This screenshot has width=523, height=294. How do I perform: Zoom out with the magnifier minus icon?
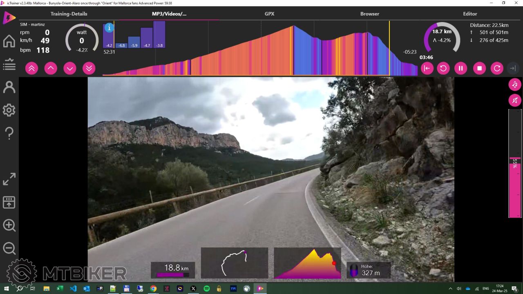[x=9, y=248]
